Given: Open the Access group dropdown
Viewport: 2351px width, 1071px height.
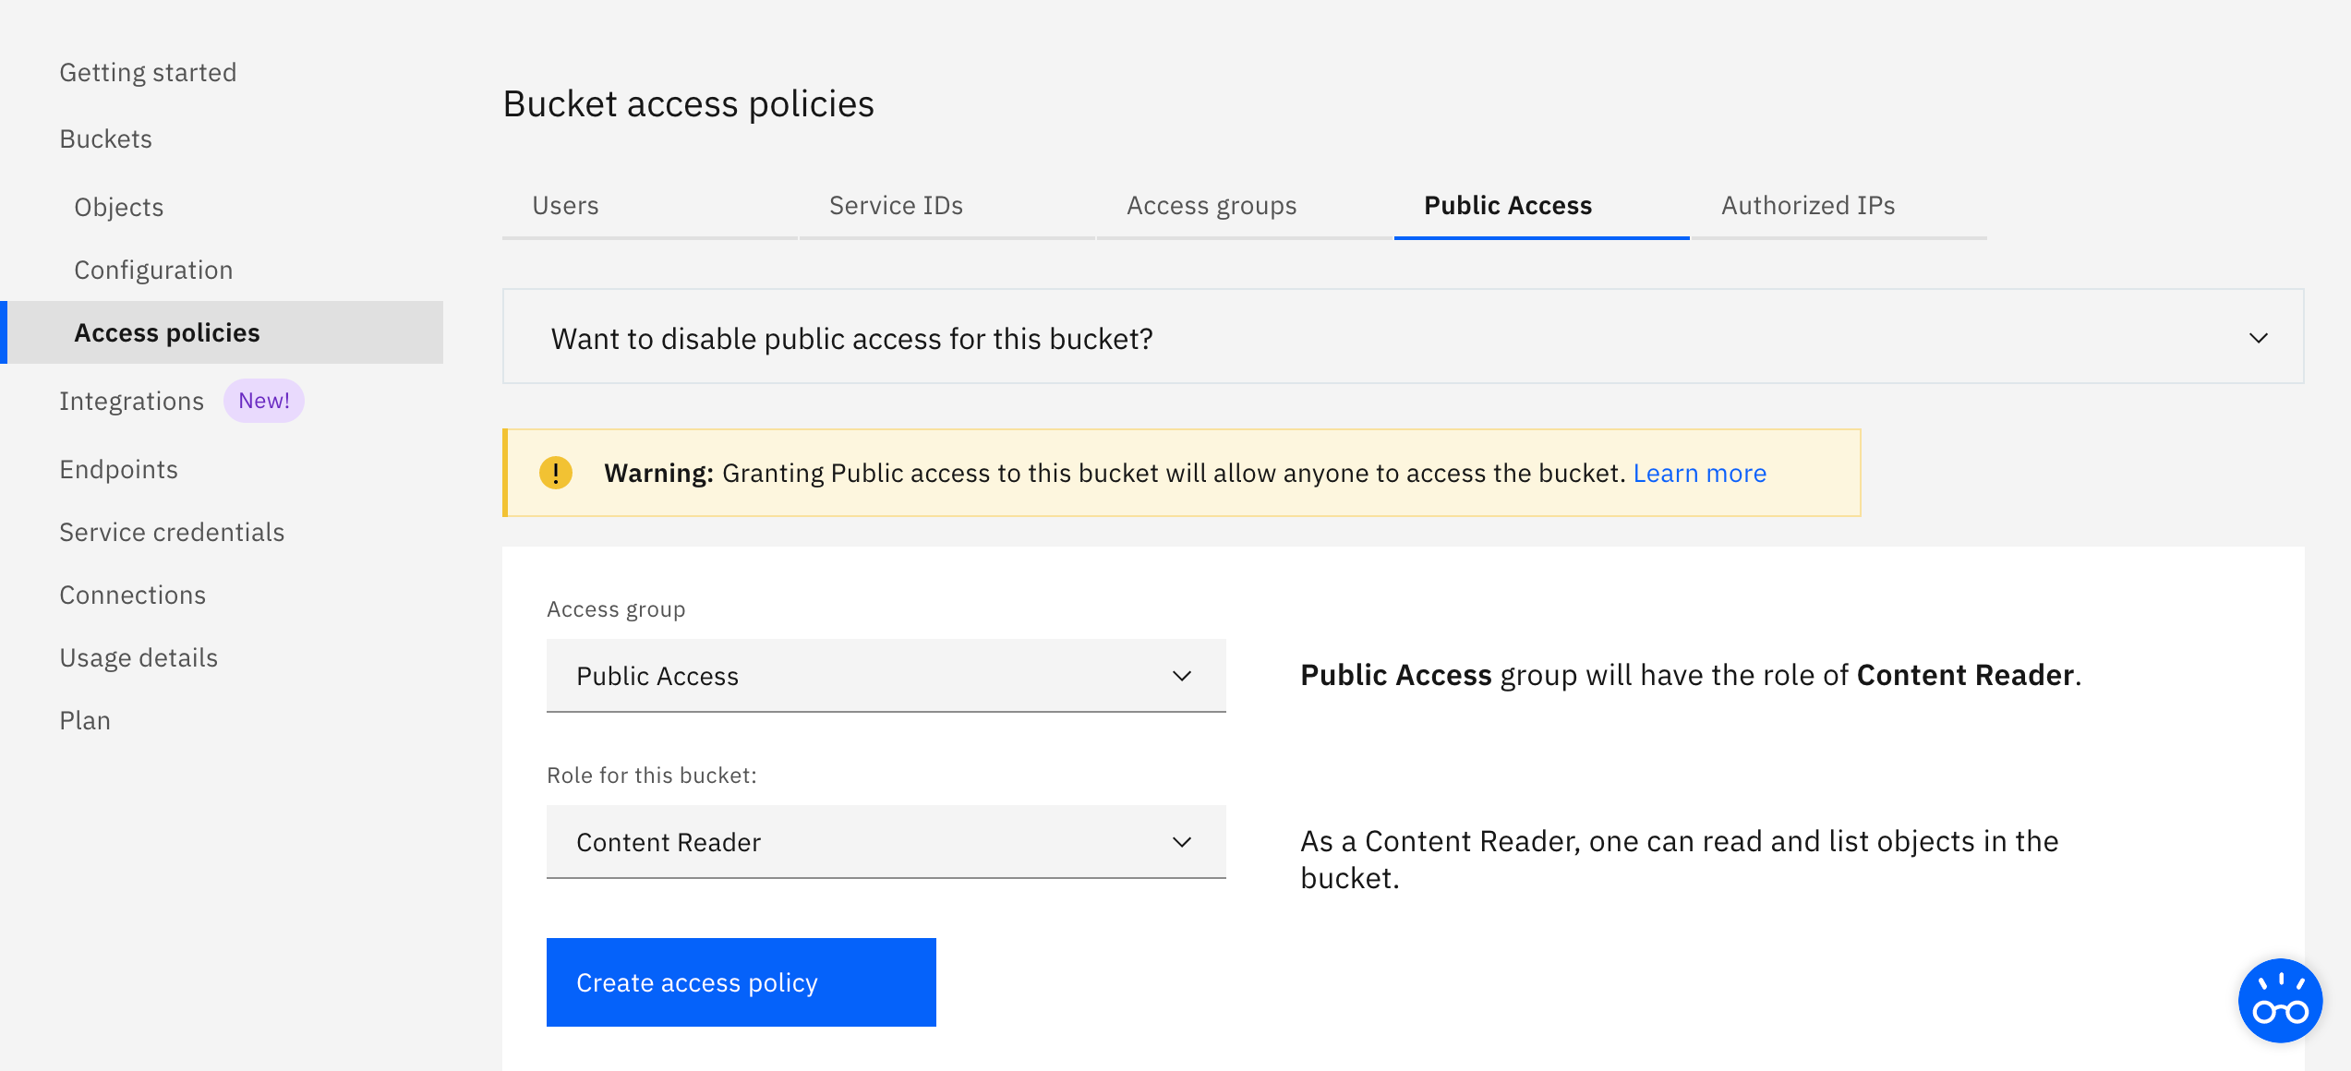Looking at the screenshot, I should [x=886, y=676].
